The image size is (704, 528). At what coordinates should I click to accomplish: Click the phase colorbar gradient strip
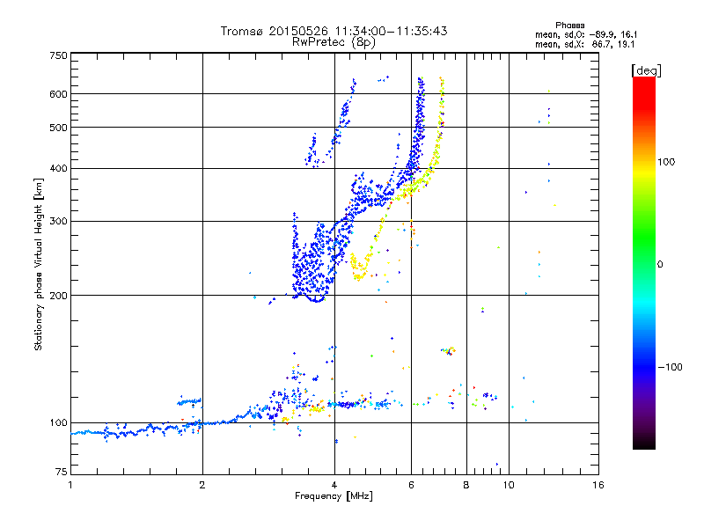point(644,263)
